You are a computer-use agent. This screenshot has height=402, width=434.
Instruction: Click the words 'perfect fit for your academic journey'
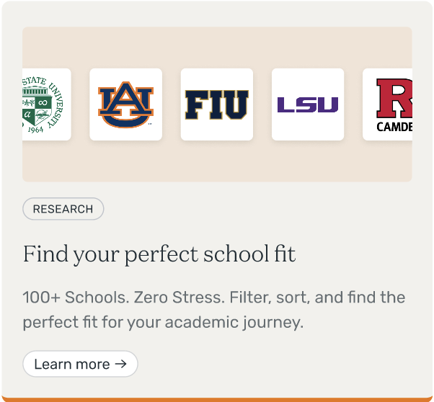163,322
